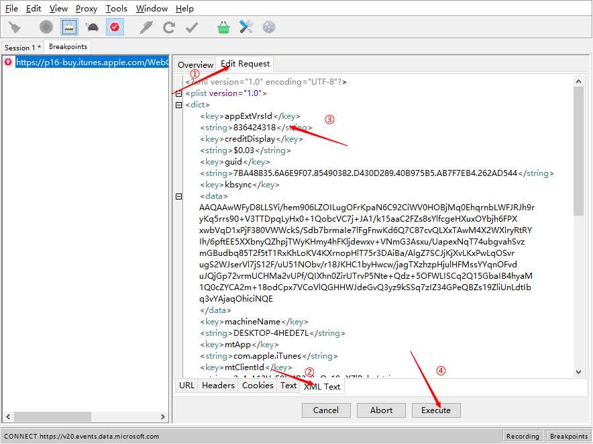Open the Headers bottom tab

[x=218, y=386]
